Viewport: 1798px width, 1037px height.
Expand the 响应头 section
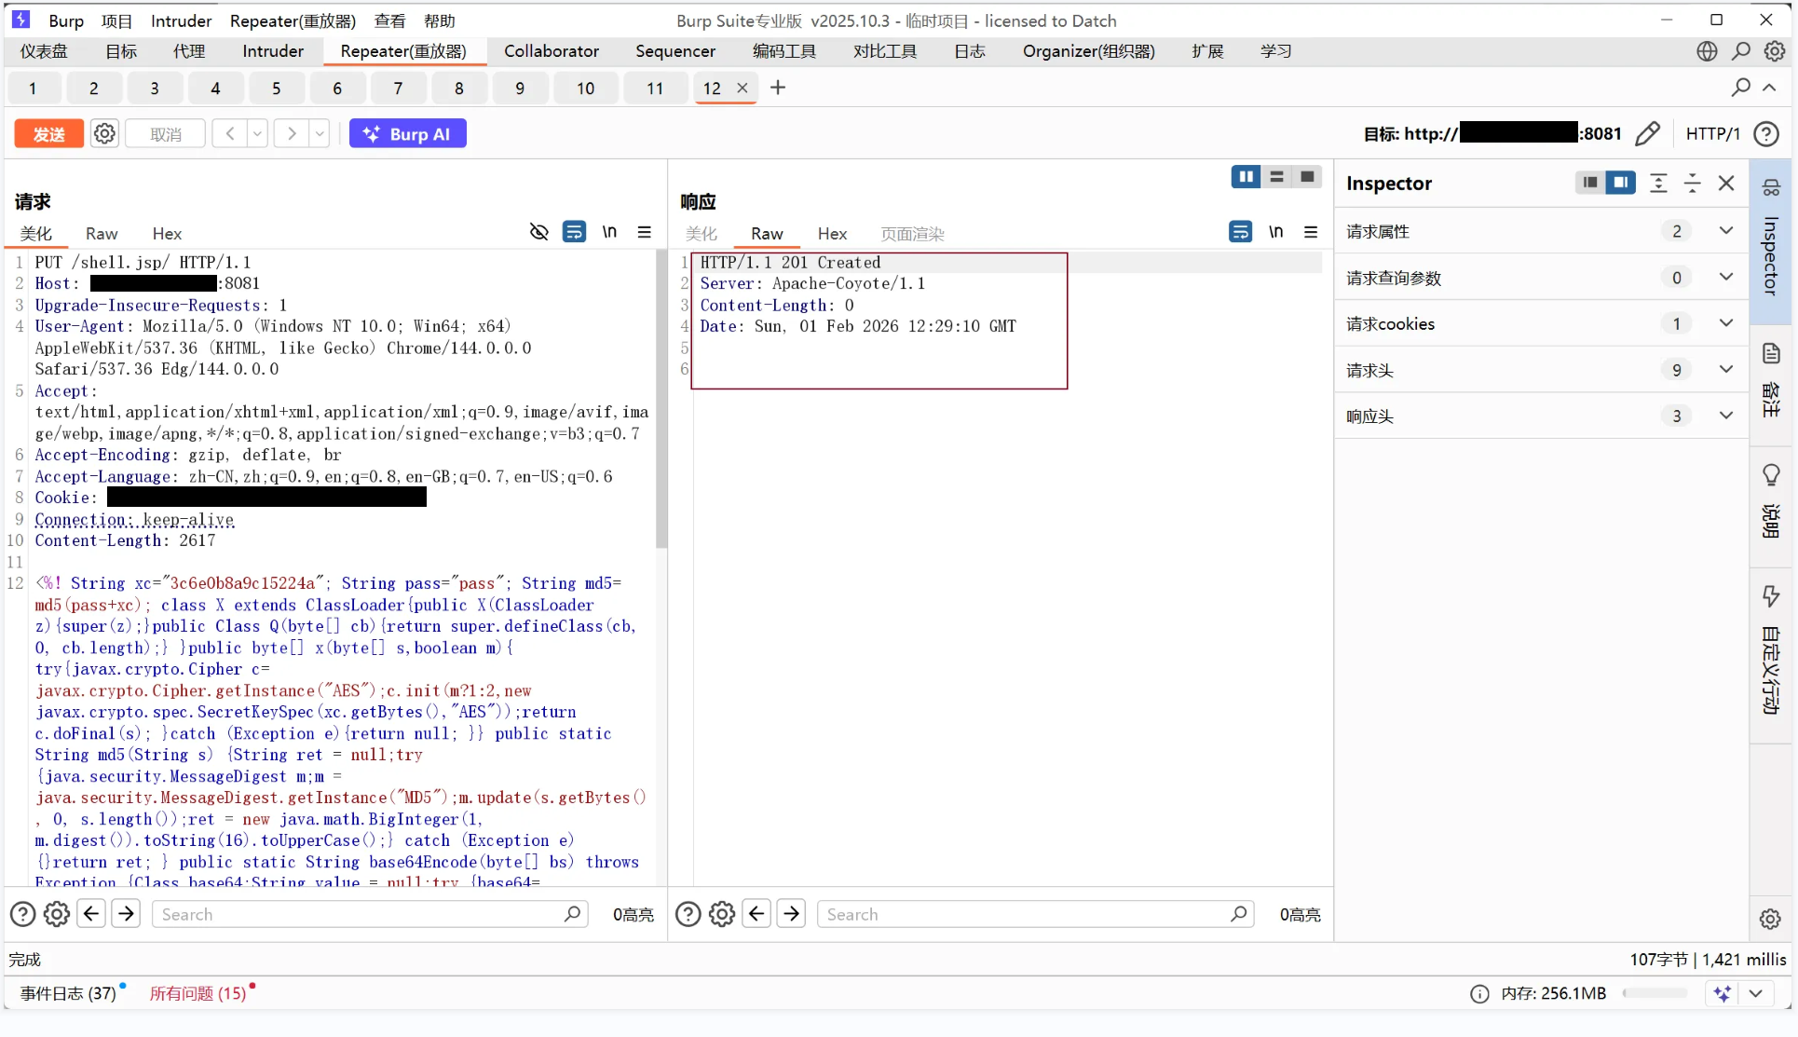pos(1725,416)
